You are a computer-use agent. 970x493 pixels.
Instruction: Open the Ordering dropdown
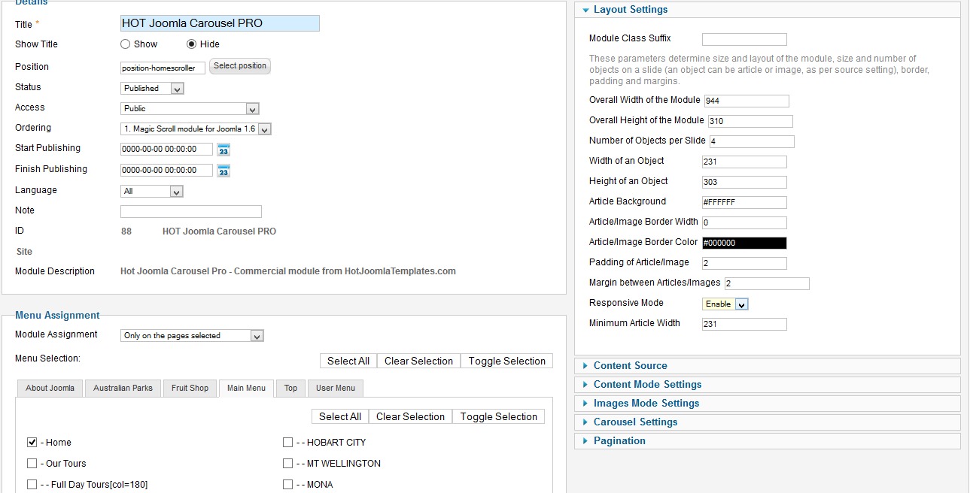(x=196, y=129)
